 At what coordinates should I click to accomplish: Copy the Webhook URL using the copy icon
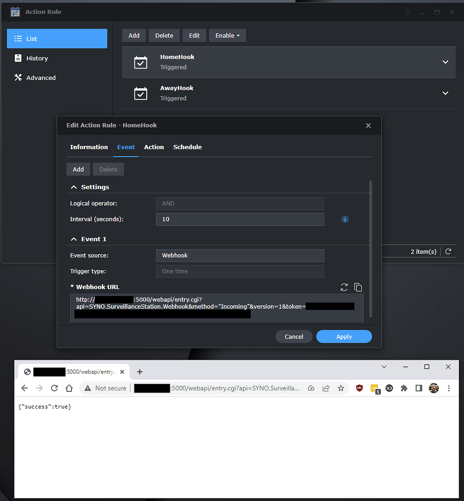tap(358, 287)
